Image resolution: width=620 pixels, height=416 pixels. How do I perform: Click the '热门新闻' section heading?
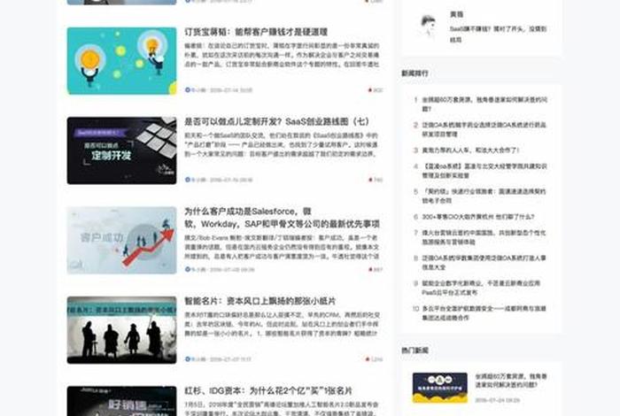415,350
